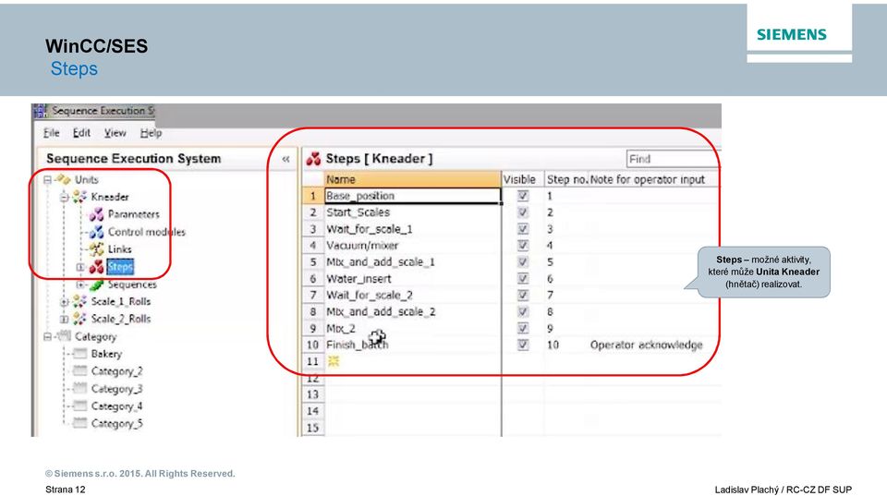
Task: Click the Name column header
Action: click(412, 179)
